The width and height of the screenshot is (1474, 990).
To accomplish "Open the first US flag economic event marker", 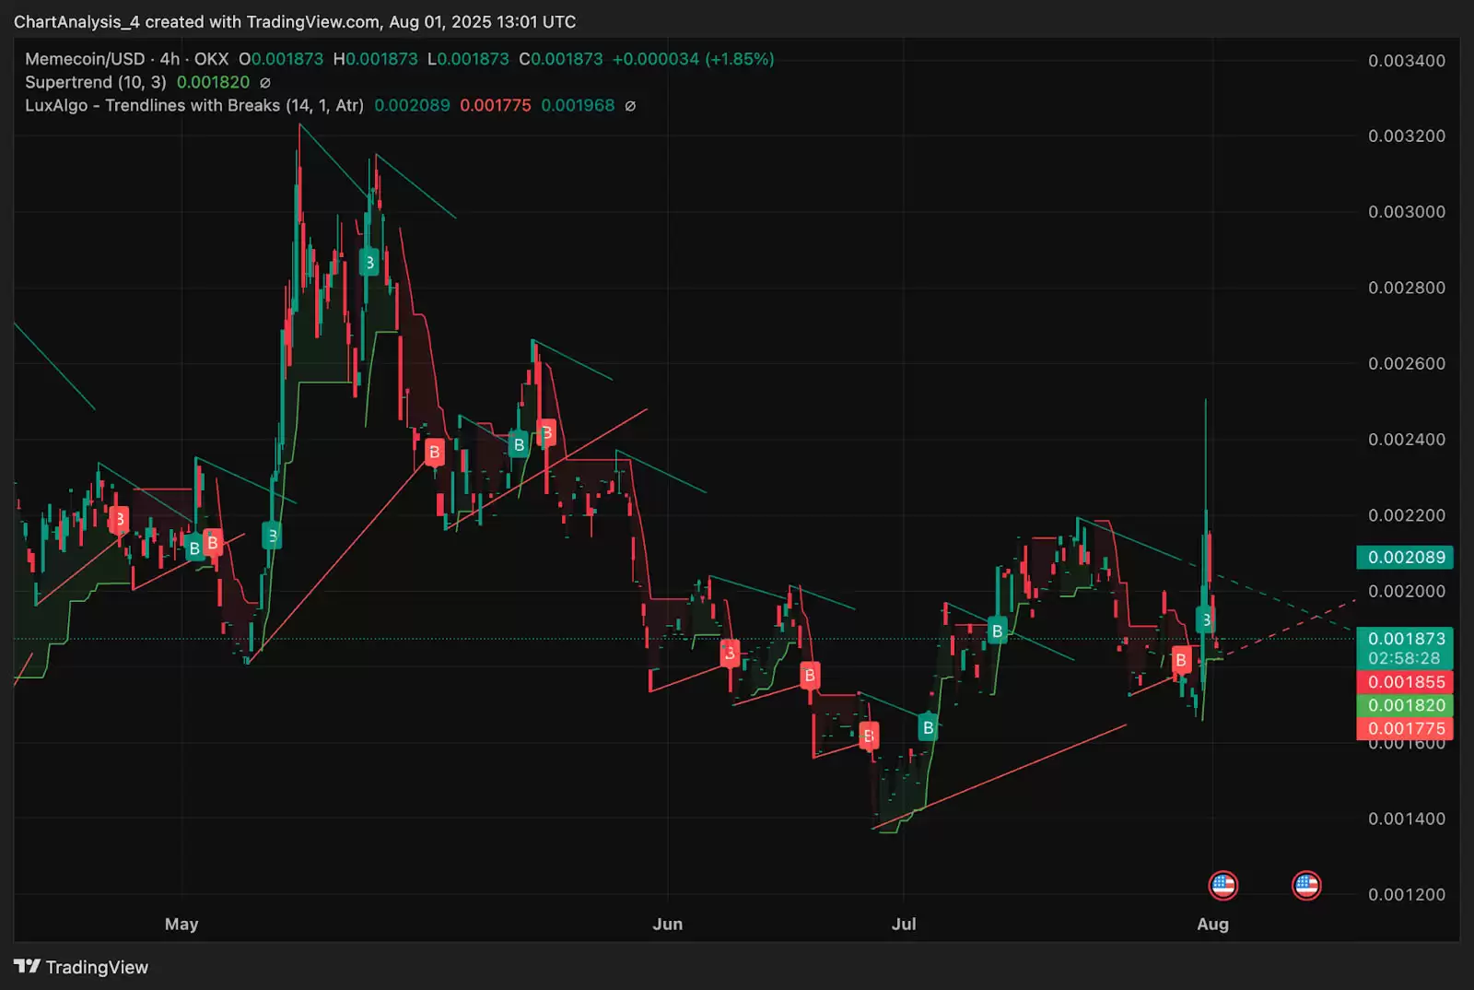I will (1222, 886).
